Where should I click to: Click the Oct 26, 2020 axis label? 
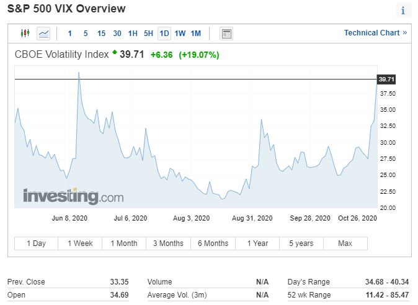point(357,218)
